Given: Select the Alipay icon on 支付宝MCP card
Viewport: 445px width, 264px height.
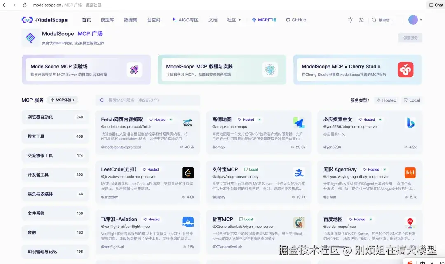Looking at the screenshot, I should [x=299, y=173].
